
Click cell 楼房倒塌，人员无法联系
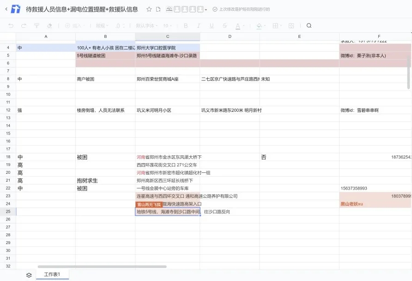coord(105,110)
